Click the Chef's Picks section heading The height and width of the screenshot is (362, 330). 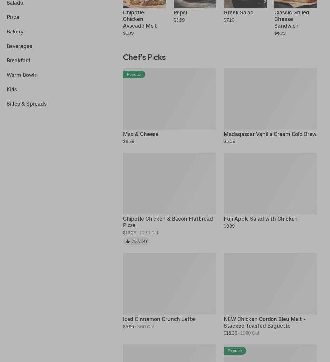point(144,57)
